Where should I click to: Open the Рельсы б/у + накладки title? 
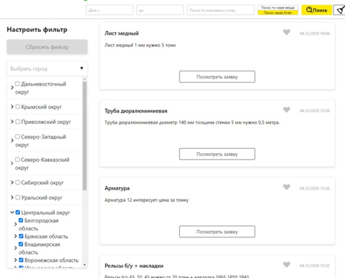click(x=134, y=266)
